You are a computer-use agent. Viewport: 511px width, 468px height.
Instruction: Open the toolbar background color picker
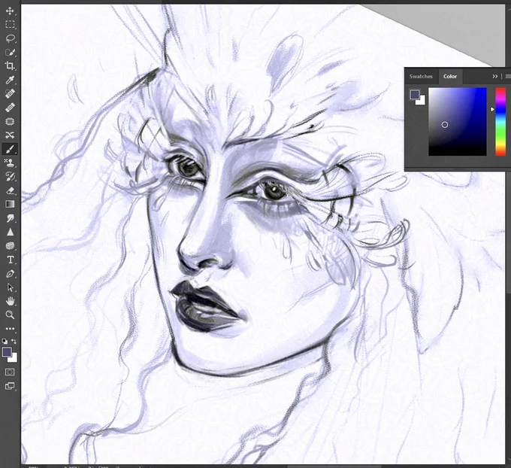(14, 358)
